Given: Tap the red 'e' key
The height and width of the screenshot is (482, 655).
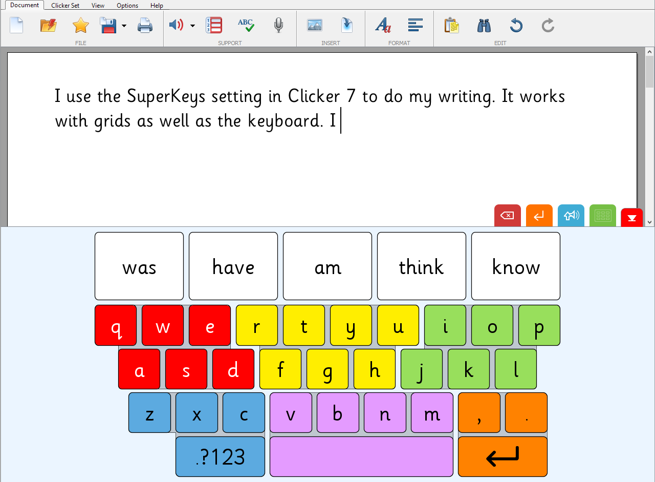Looking at the screenshot, I should click(210, 325).
